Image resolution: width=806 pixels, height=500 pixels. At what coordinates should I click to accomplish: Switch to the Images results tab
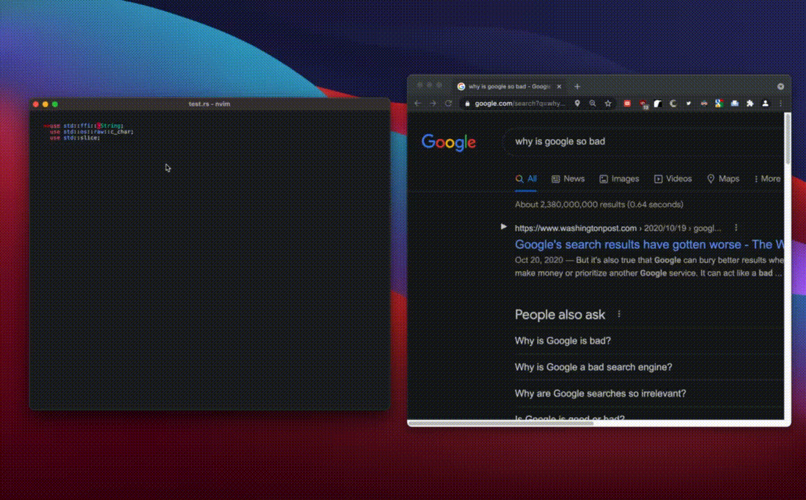(x=618, y=178)
